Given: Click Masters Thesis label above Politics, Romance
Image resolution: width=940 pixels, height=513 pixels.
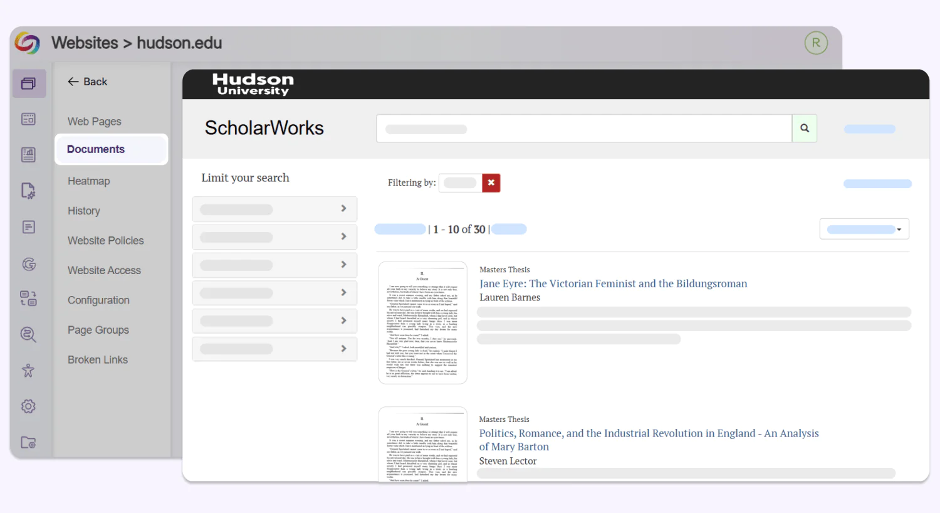Looking at the screenshot, I should pyautogui.click(x=504, y=420).
